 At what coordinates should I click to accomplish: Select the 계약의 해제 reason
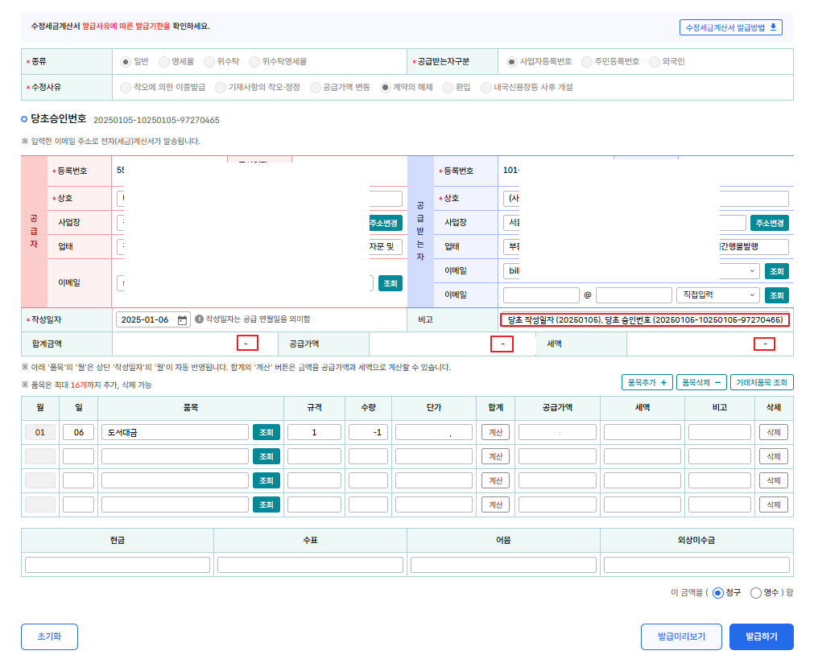click(385, 88)
